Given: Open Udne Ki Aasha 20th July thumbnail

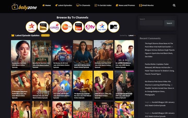Looking at the screenshot, I should (x=103, y=85).
